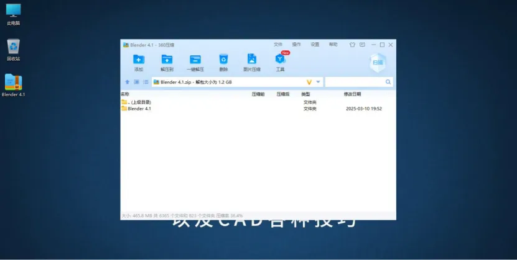Minimize the 360压缩 window
The height and width of the screenshot is (260, 517).
[373, 45]
